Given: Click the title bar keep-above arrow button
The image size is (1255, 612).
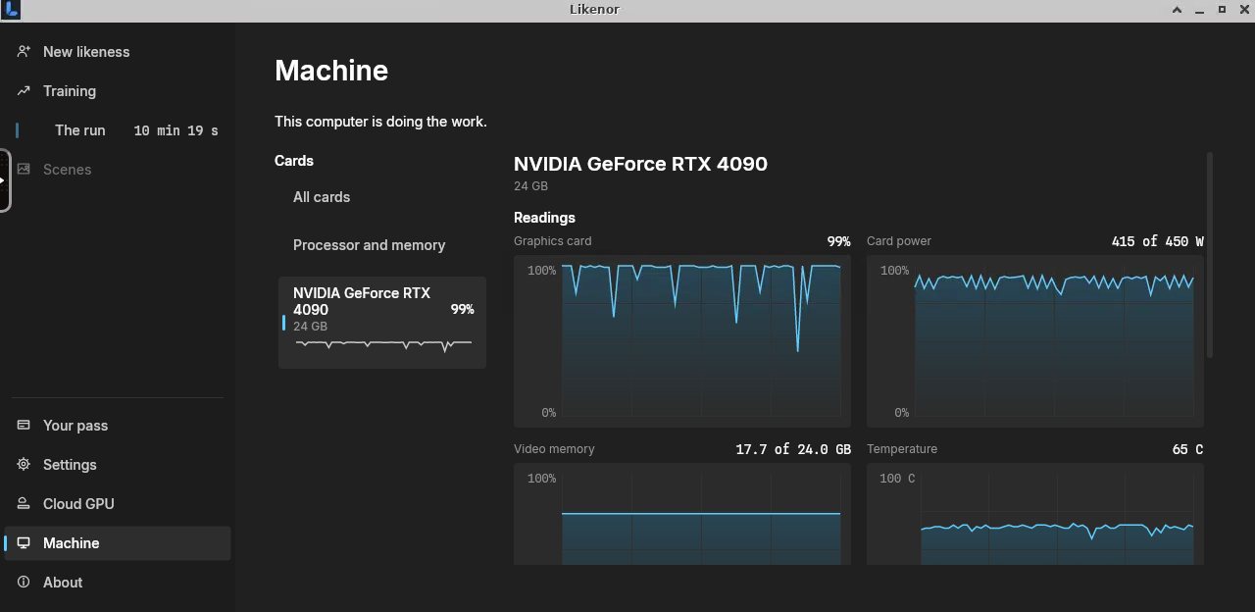Looking at the screenshot, I should tap(1178, 10).
